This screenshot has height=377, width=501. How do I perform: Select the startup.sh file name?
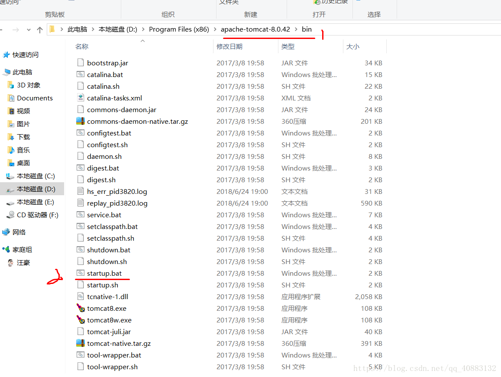tap(103, 285)
